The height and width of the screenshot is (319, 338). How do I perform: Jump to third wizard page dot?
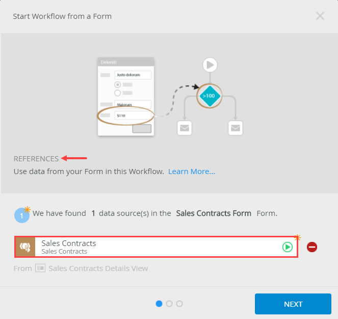(179, 304)
